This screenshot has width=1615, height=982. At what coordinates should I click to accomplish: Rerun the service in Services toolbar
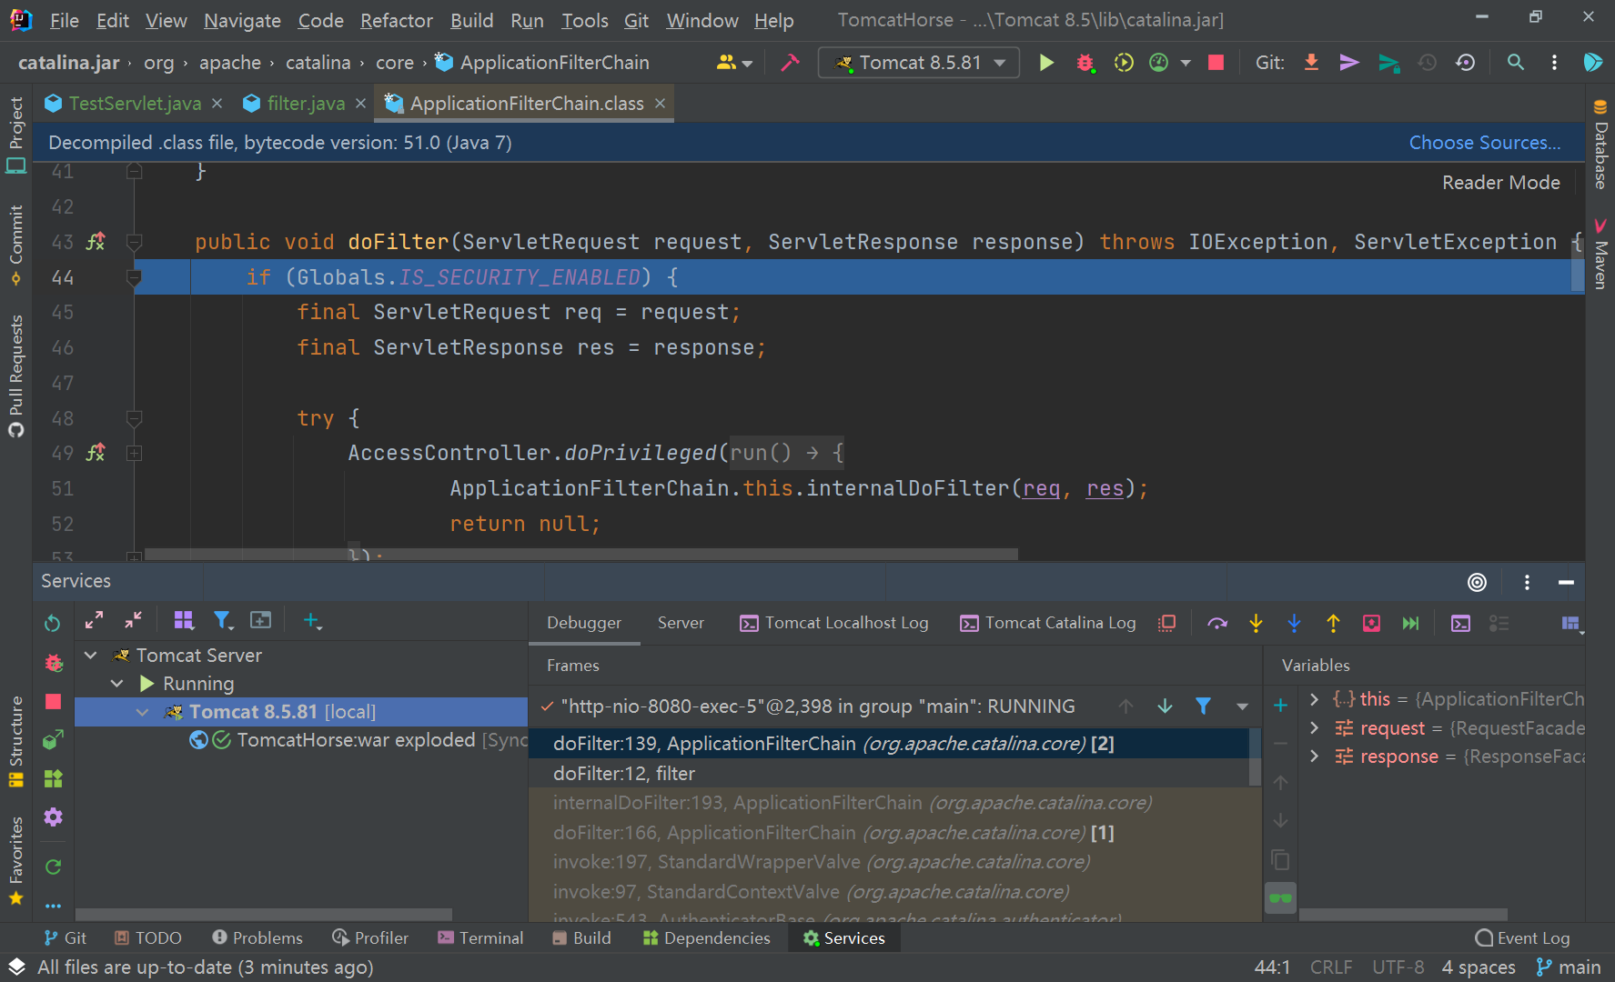click(53, 623)
